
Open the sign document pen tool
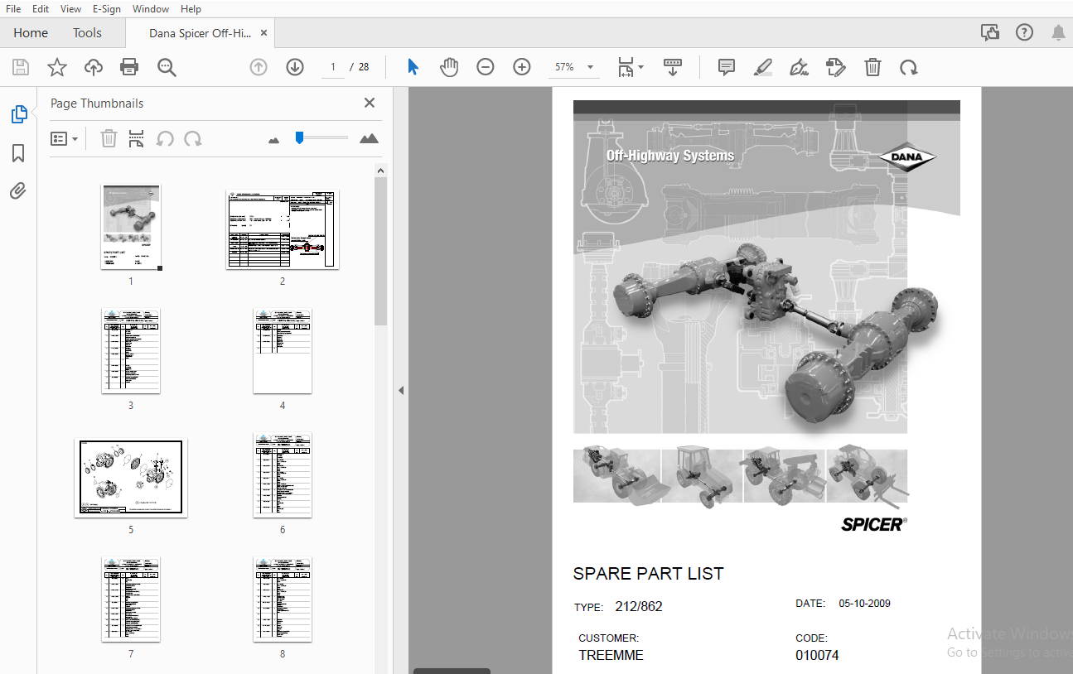click(800, 67)
